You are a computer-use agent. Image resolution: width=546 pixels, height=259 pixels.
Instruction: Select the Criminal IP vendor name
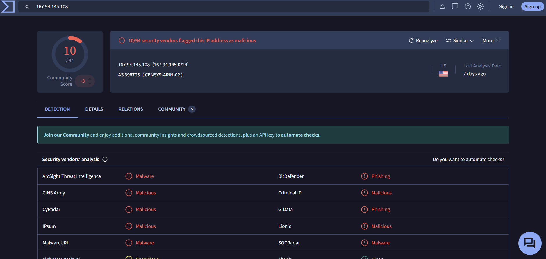290,193
